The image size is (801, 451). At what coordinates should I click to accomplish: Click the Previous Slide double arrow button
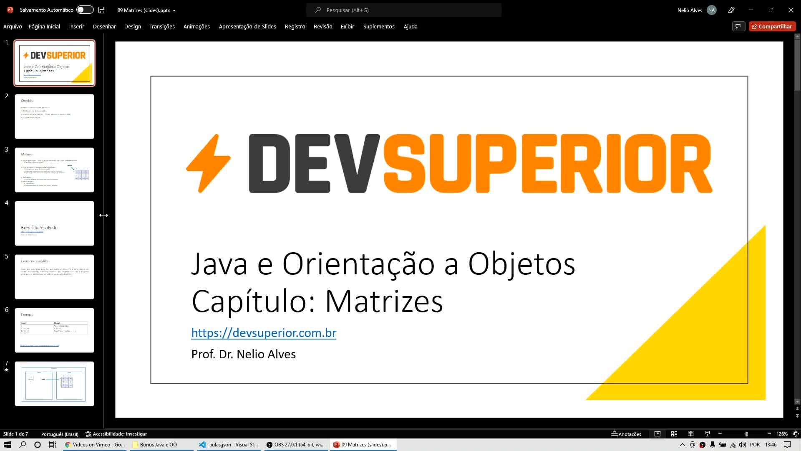pos(797,409)
